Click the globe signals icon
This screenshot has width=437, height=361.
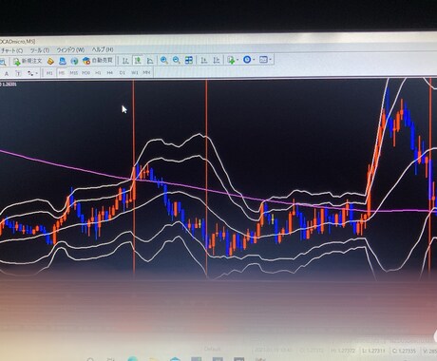(74, 61)
